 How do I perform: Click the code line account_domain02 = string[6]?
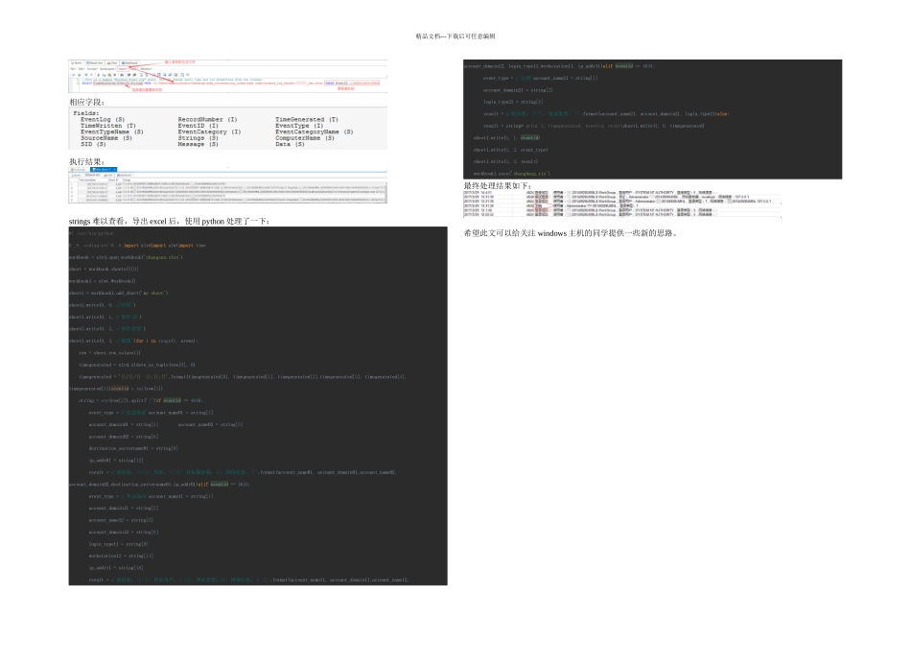(x=124, y=436)
